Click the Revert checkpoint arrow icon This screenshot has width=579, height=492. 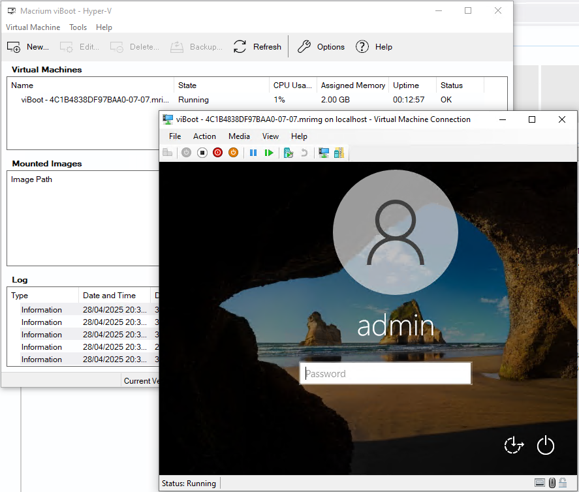pos(304,152)
